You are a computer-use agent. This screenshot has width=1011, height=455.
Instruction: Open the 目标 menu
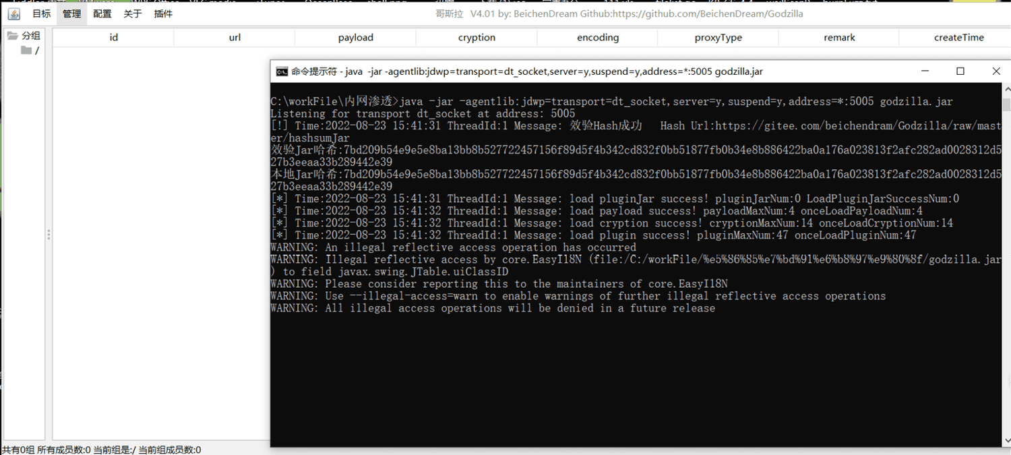coord(41,13)
